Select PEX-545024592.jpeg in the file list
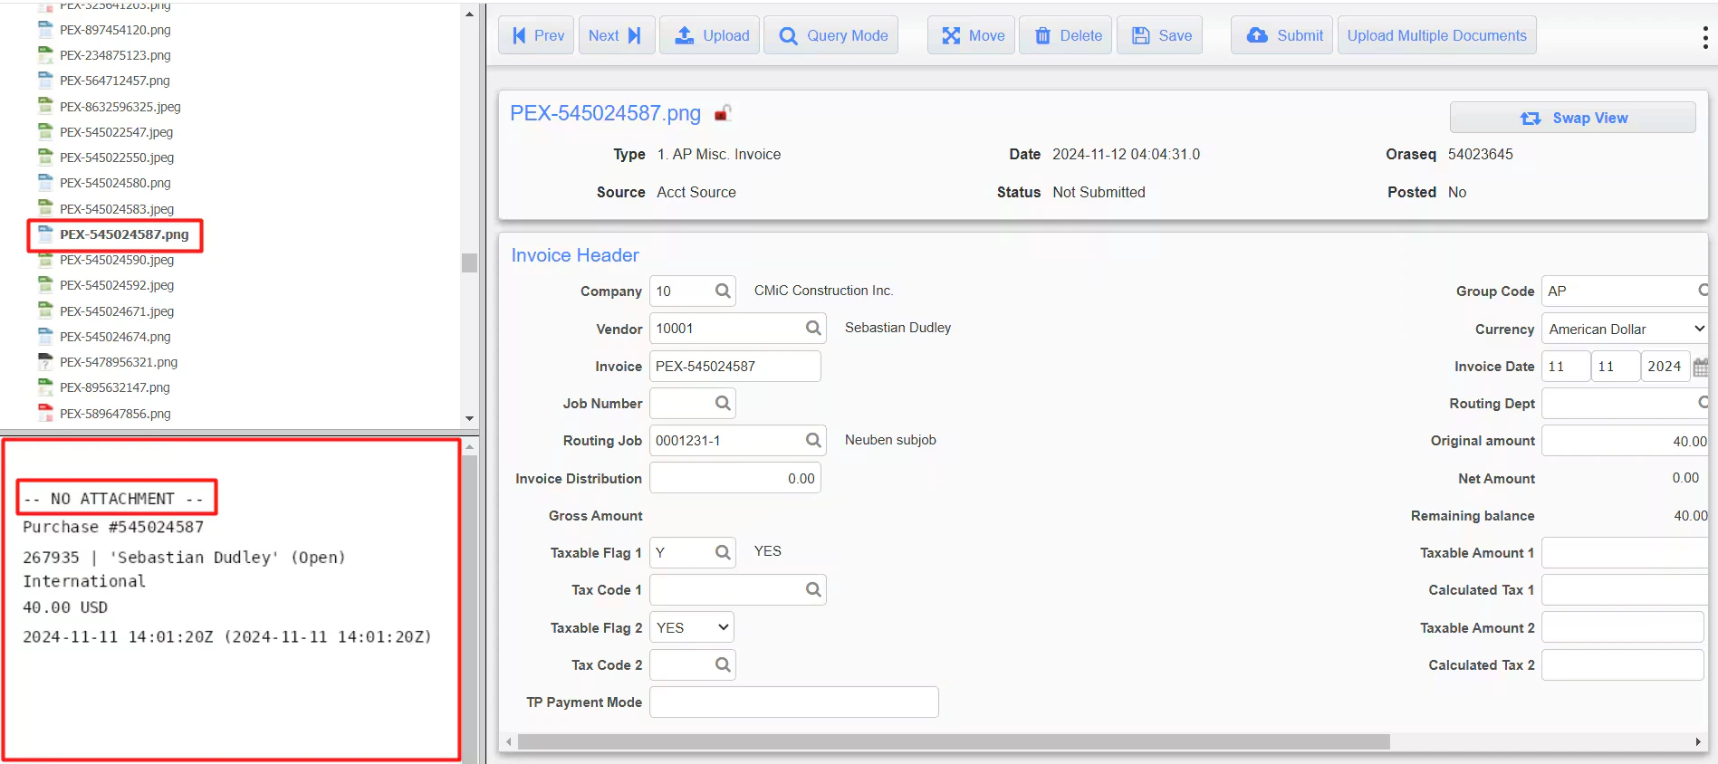The height and width of the screenshot is (764, 1718). 117,285
